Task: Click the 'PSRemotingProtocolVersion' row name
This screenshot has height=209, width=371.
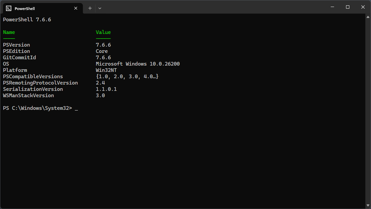Action: click(x=41, y=83)
